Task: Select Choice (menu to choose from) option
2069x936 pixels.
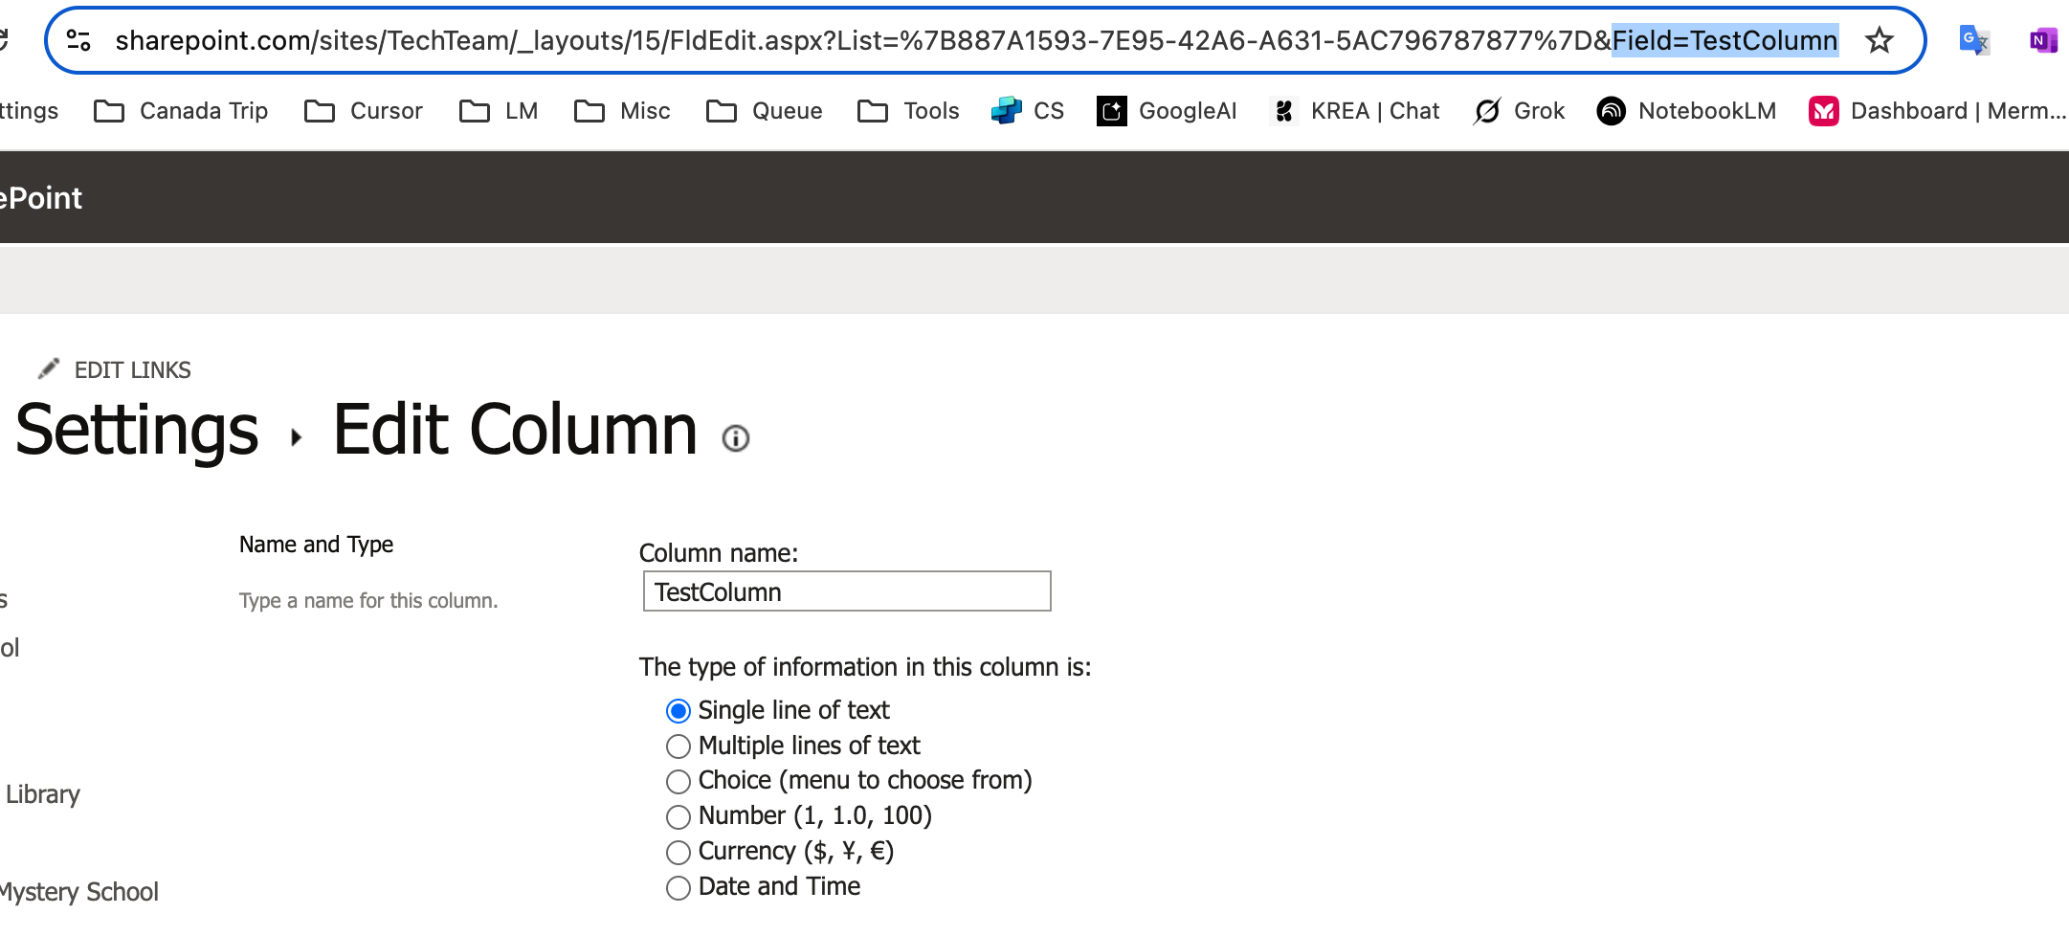Action: pyautogui.click(x=679, y=782)
